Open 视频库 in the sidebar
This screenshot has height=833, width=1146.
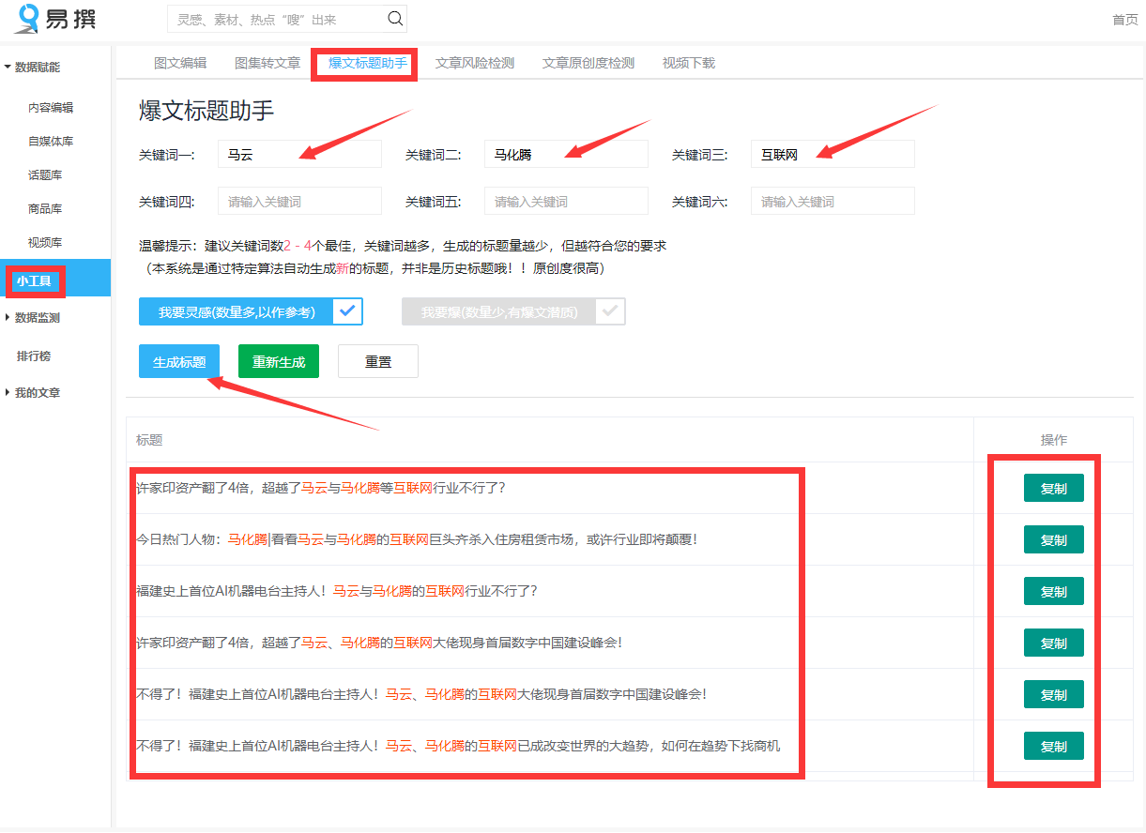(x=45, y=243)
